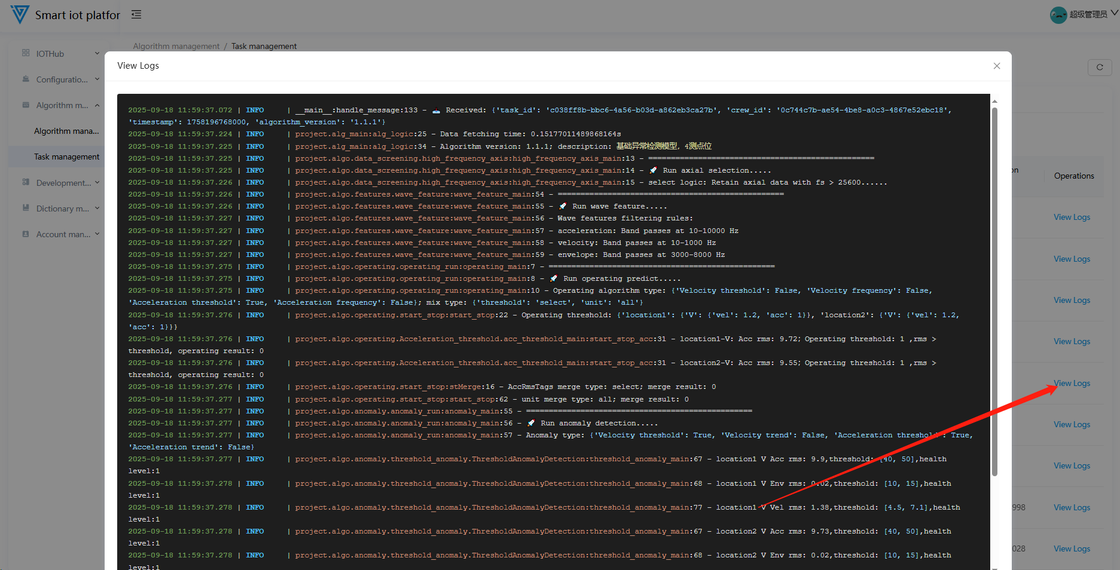Viewport: 1120px width, 570px height.
Task: Click the Account management icon in sidebar
Action: 26,234
